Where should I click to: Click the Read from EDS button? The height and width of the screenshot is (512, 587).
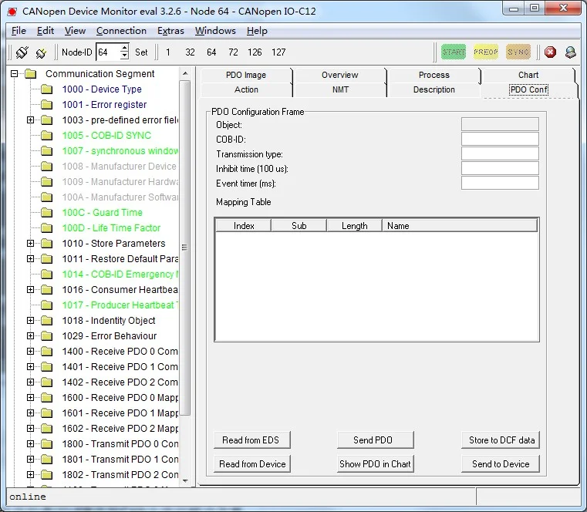(252, 440)
